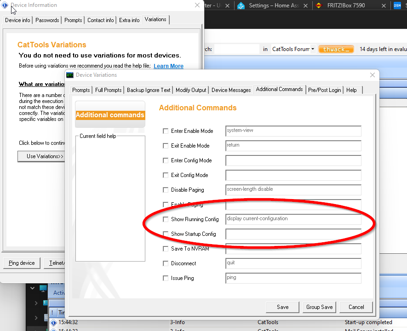The height and width of the screenshot is (331, 407).
Task: Collapse the expanded tree node beside the monitor icon
Action: click(33, 288)
